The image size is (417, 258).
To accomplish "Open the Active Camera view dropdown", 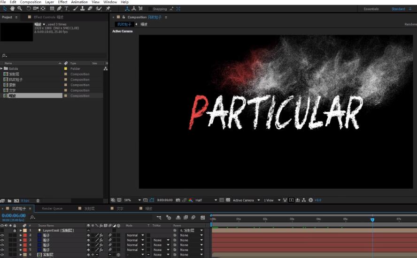I will coord(244,200).
